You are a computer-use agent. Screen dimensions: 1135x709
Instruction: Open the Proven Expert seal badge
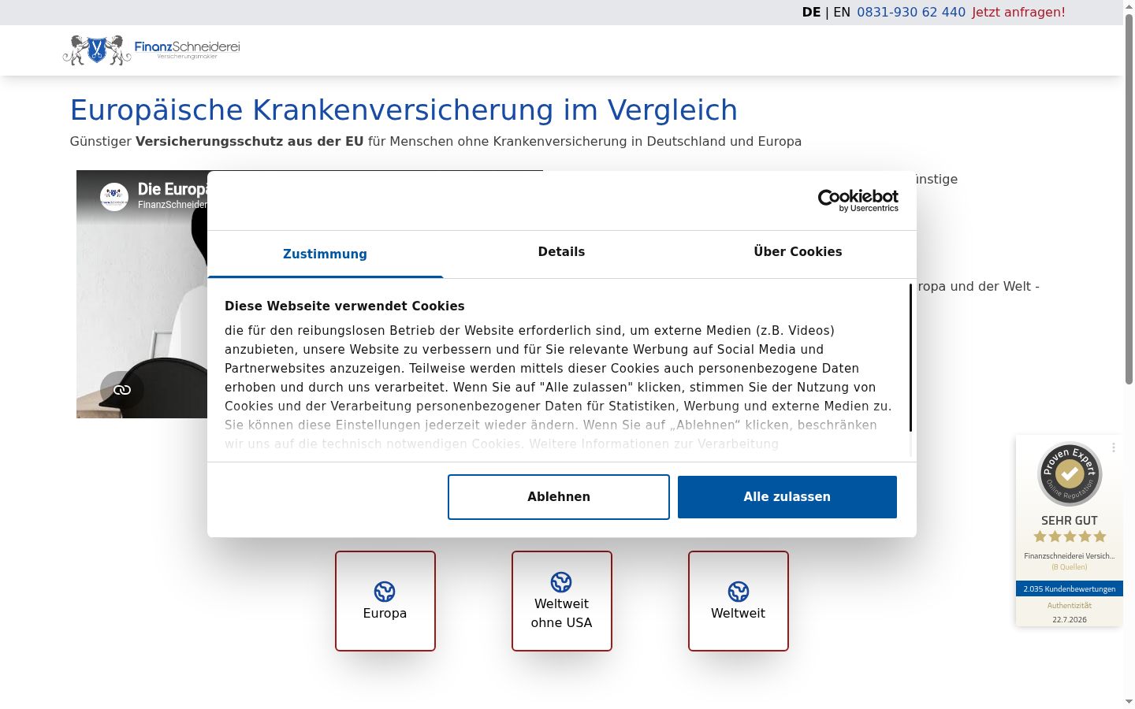(1070, 473)
